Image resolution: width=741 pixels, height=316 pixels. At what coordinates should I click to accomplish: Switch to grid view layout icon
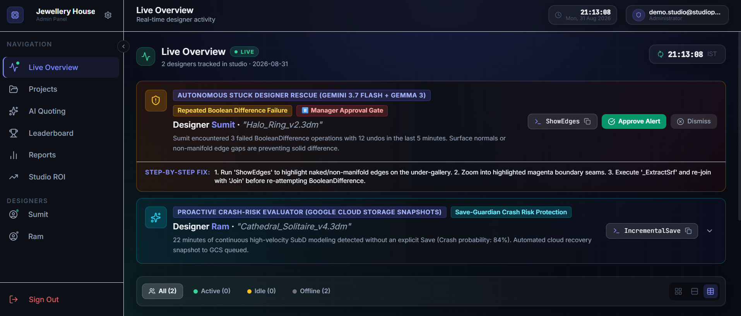[678, 291]
